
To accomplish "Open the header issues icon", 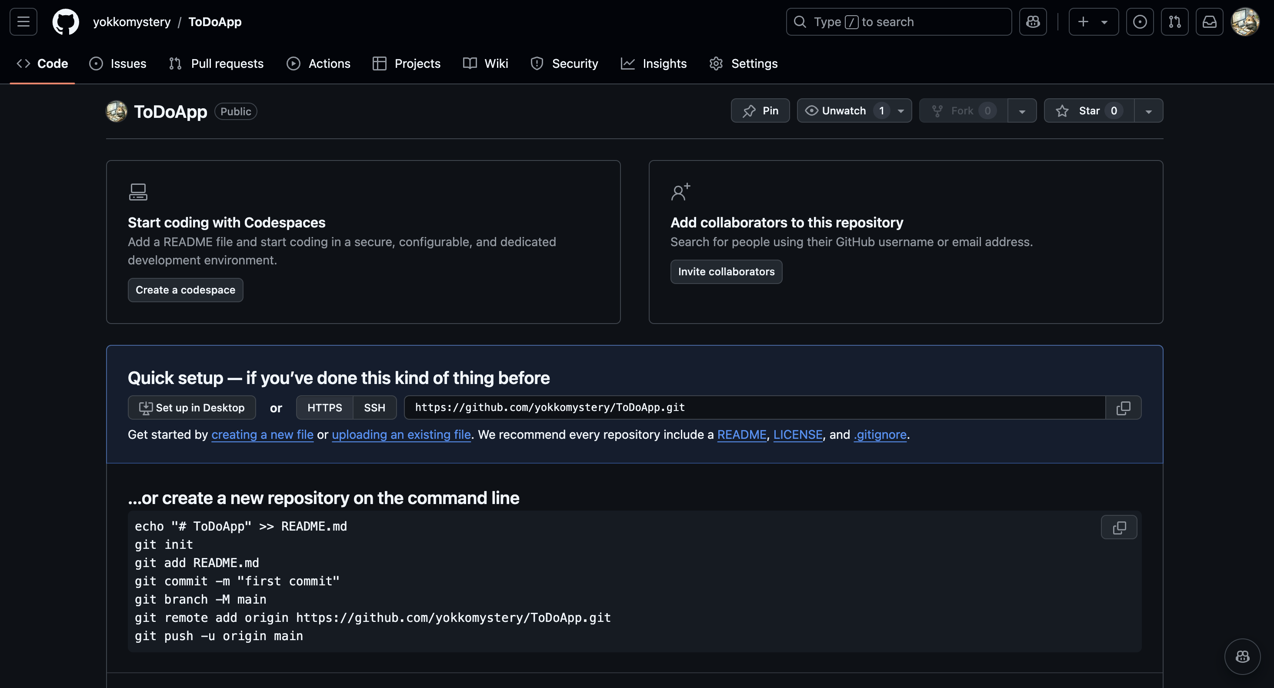I will click(1140, 22).
